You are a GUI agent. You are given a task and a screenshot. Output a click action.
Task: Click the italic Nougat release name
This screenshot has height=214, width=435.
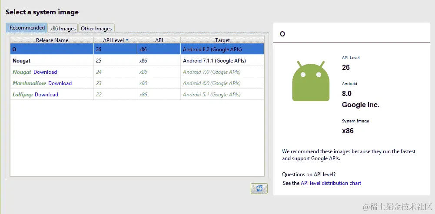pyautogui.click(x=22, y=72)
